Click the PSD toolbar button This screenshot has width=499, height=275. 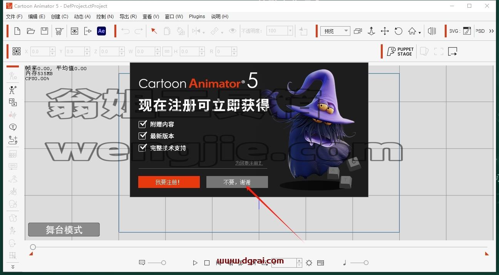[x=480, y=31]
